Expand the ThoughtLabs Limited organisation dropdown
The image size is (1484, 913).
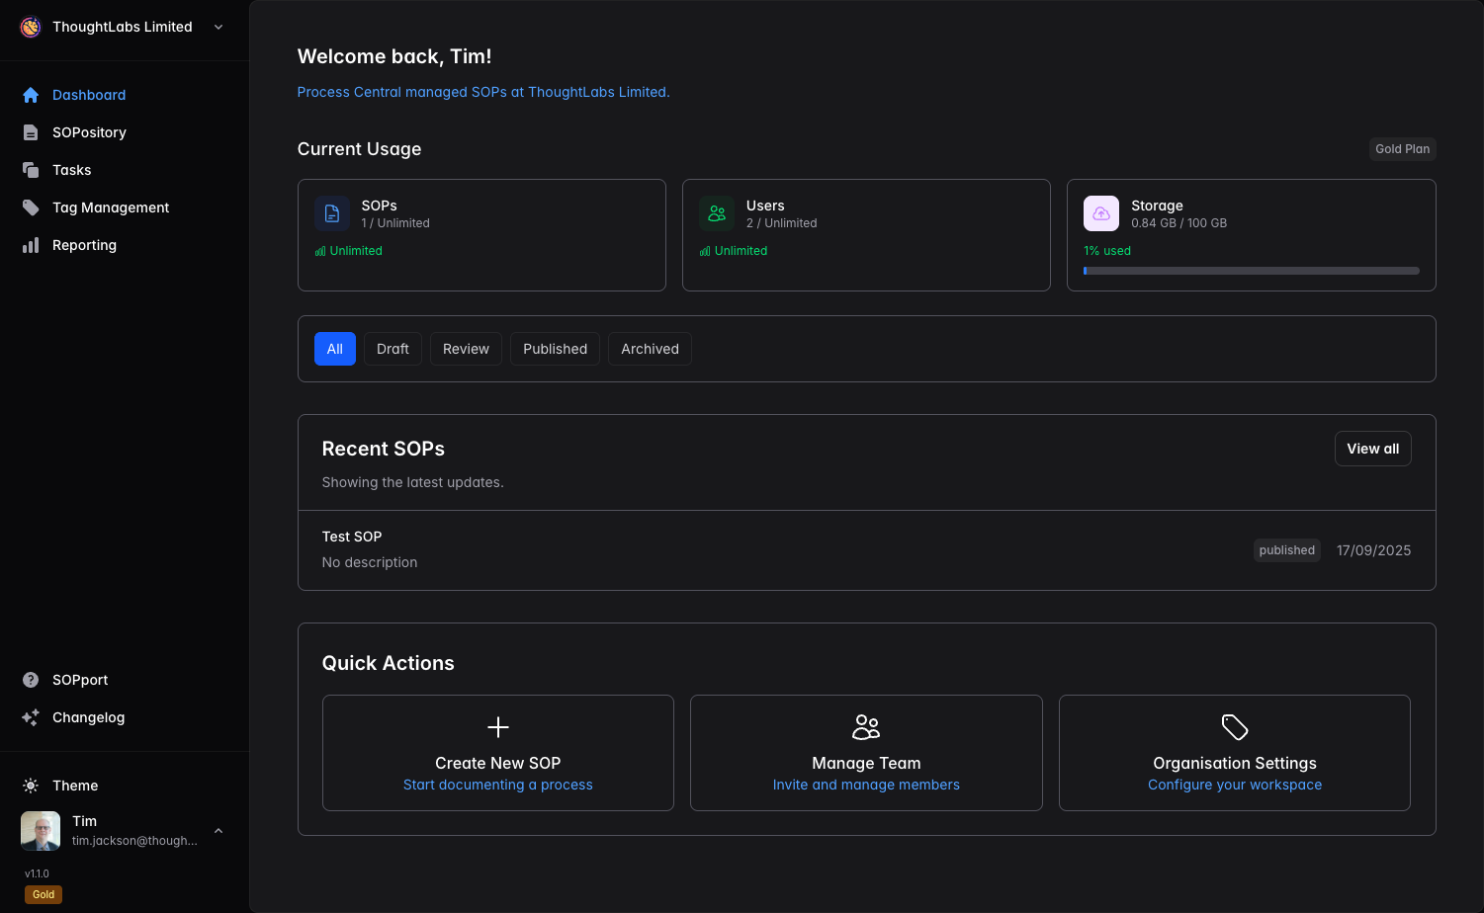(x=218, y=27)
